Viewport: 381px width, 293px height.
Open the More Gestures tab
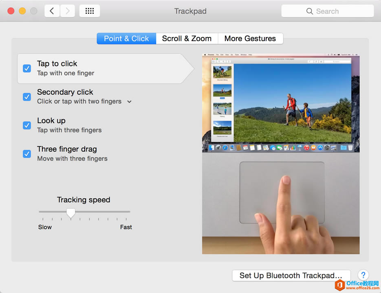[x=251, y=38]
